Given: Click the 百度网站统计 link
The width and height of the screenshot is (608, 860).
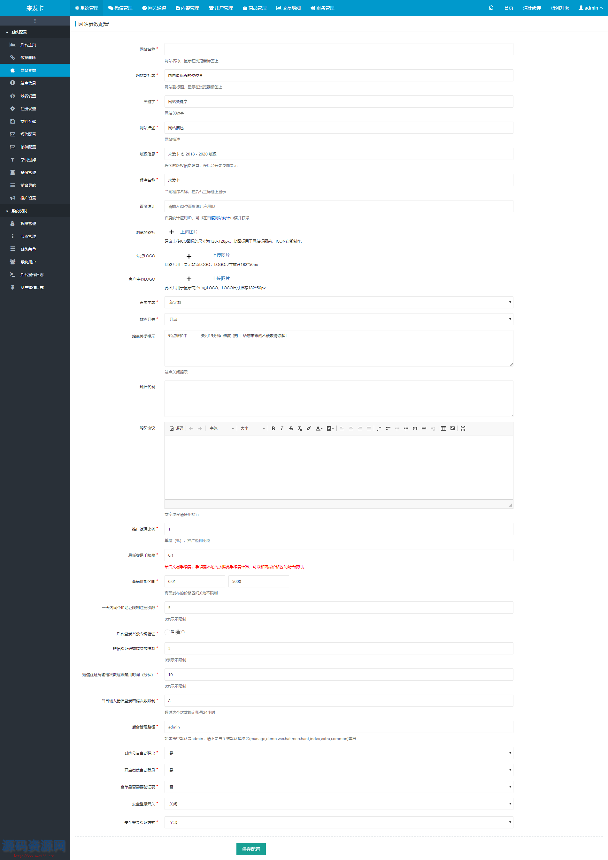Looking at the screenshot, I should pyautogui.click(x=219, y=218).
